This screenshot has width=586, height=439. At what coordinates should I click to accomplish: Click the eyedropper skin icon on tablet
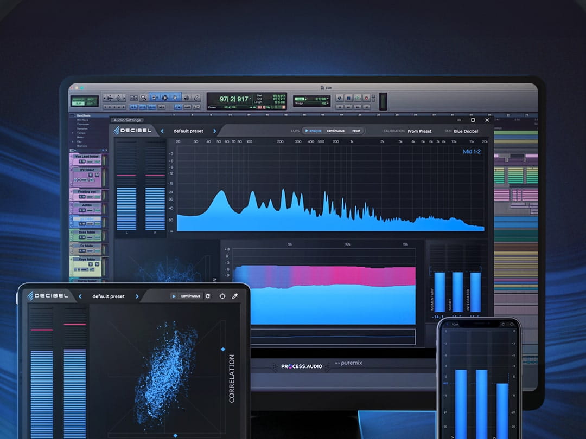coord(235,296)
